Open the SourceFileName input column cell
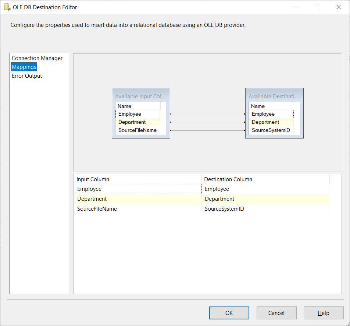The height and width of the screenshot is (326, 350). pyautogui.click(x=137, y=209)
